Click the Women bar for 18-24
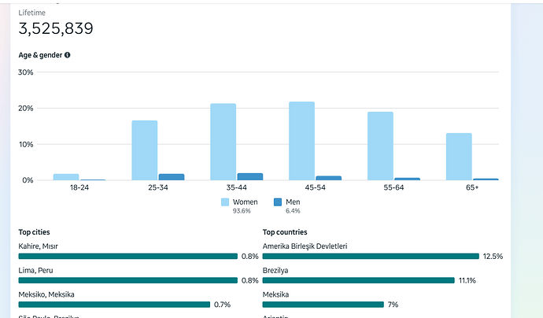This screenshot has height=318, width=543. coord(66,177)
